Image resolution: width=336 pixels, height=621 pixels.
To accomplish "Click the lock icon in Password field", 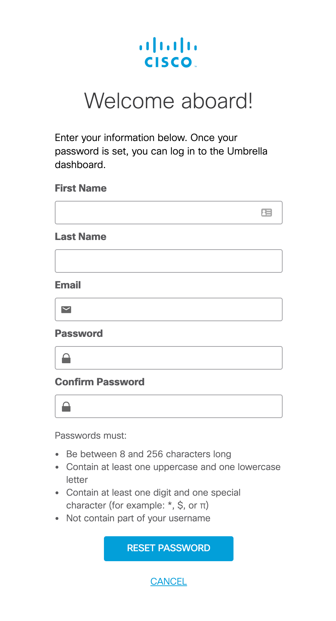I will click(x=66, y=358).
